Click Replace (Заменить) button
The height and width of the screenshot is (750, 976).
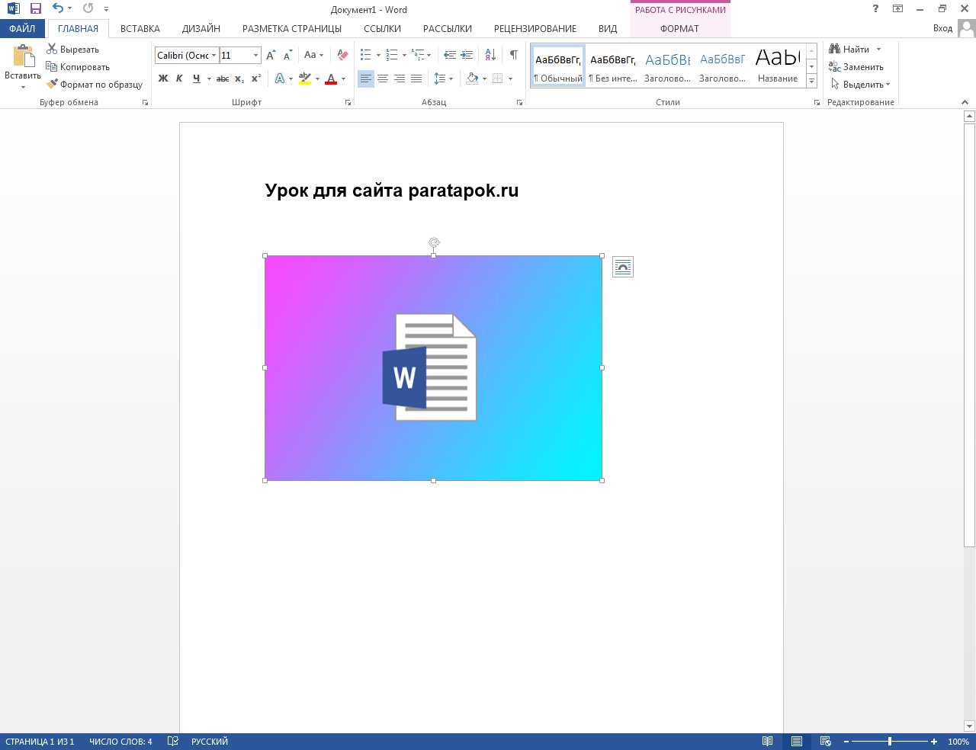856,67
